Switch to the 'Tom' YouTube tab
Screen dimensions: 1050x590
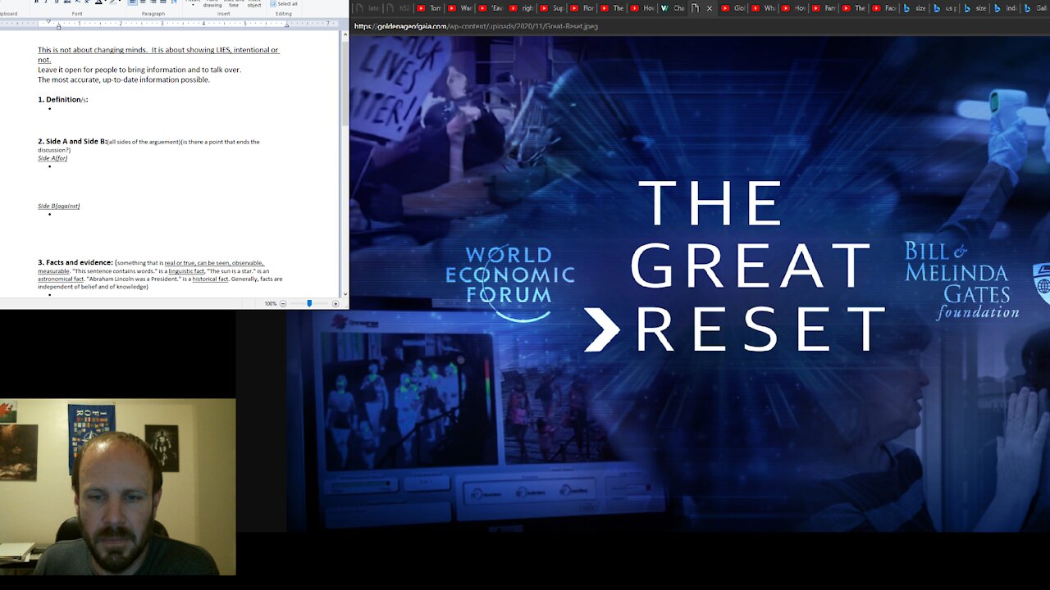[428, 8]
